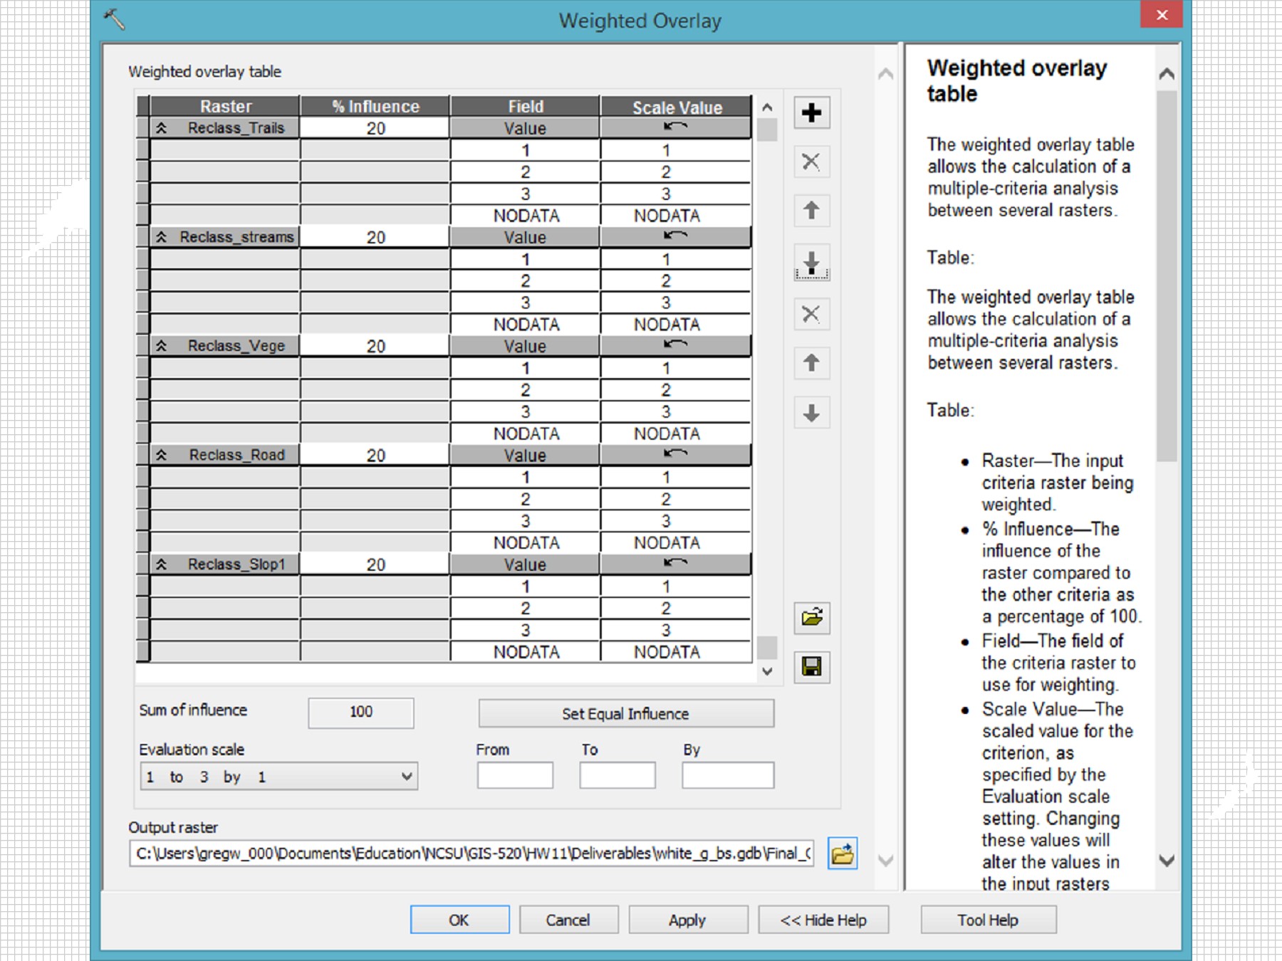Screen dimensions: 1282x961
Task: Click the lowest move row down arrow
Action: [811, 413]
